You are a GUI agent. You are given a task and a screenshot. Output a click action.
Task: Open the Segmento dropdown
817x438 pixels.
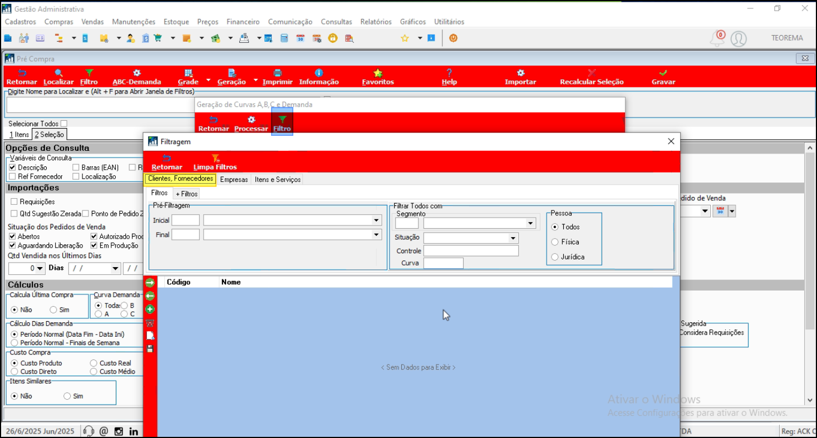point(530,223)
